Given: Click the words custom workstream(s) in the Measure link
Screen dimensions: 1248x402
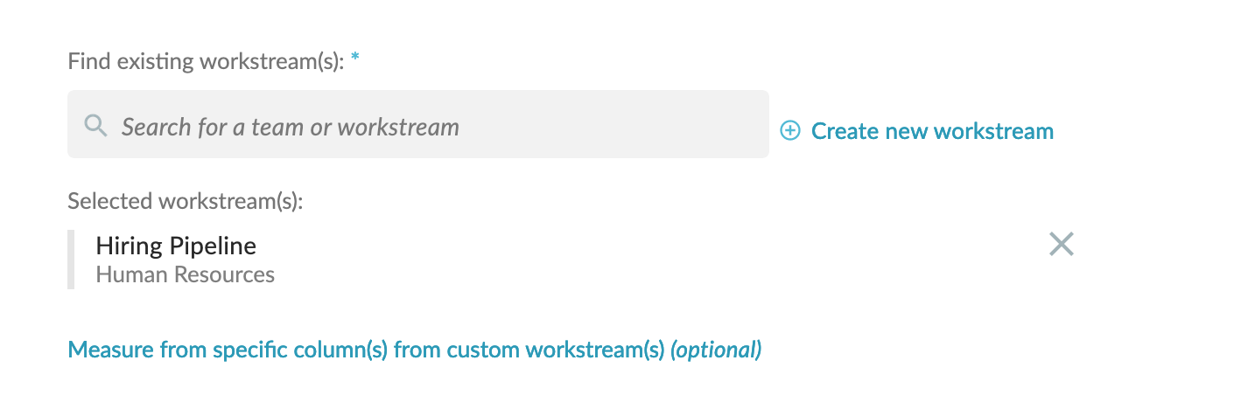Looking at the screenshot, I should coord(557,350).
